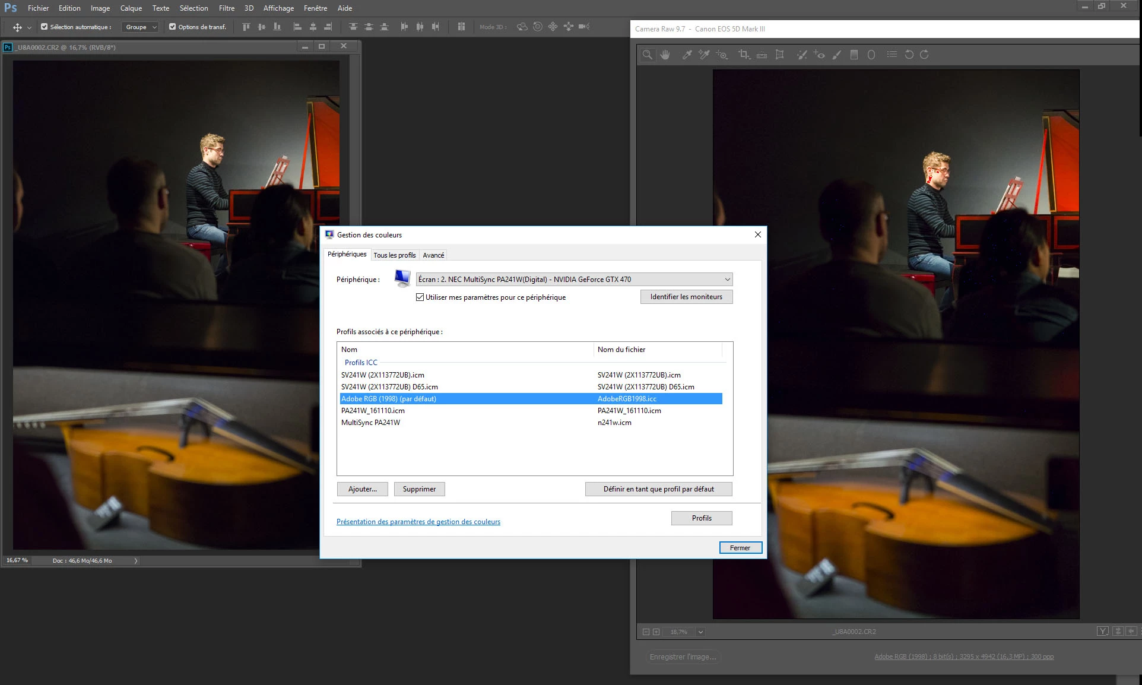Uncheck 'Sélection automatique' checkbox
1142x685 pixels.
[x=44, y=27]
